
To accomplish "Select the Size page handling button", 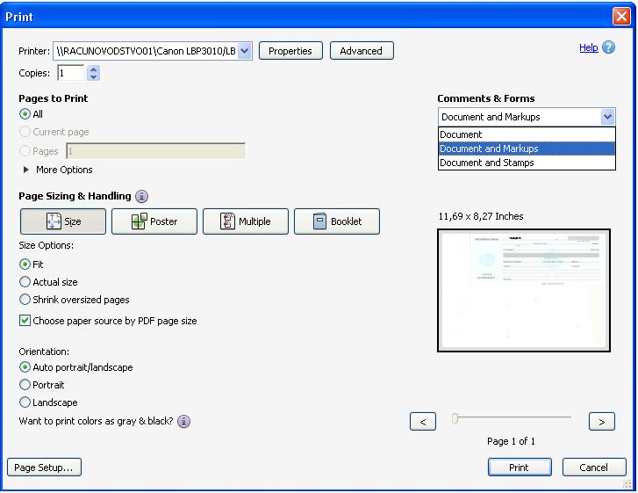I will click(63, 221).
